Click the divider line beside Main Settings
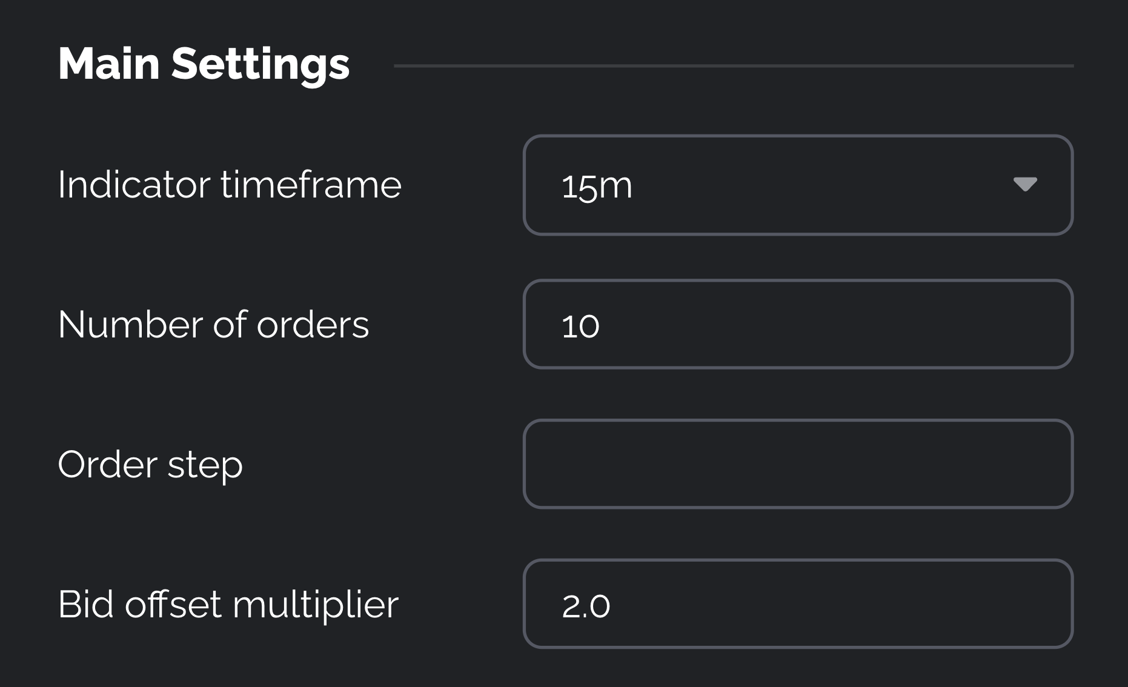 (x=733, y=65)
